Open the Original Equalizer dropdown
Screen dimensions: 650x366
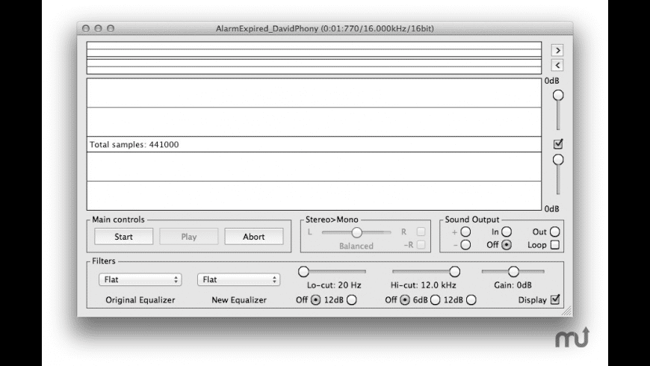coord(140,279)
